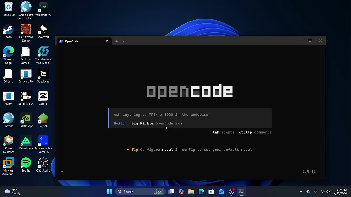Select the Movavi Video Editor 26 icon
The width and height of the screenshot is (351, 197).
click(43, 144)
